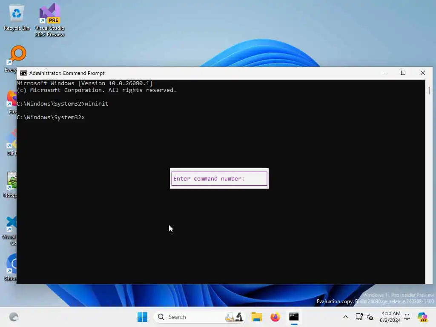436x327 pixels.
Task: Click the muted volume tray icon
Action: click(x=370, y=317)
